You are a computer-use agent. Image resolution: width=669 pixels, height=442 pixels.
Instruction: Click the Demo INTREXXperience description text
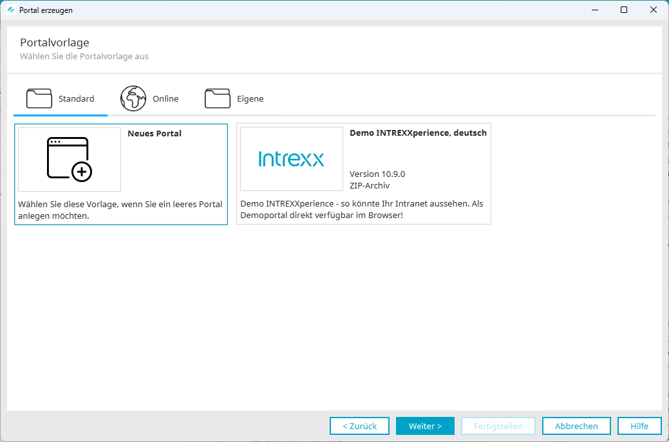pyautogui.click(x=361, y=210)
